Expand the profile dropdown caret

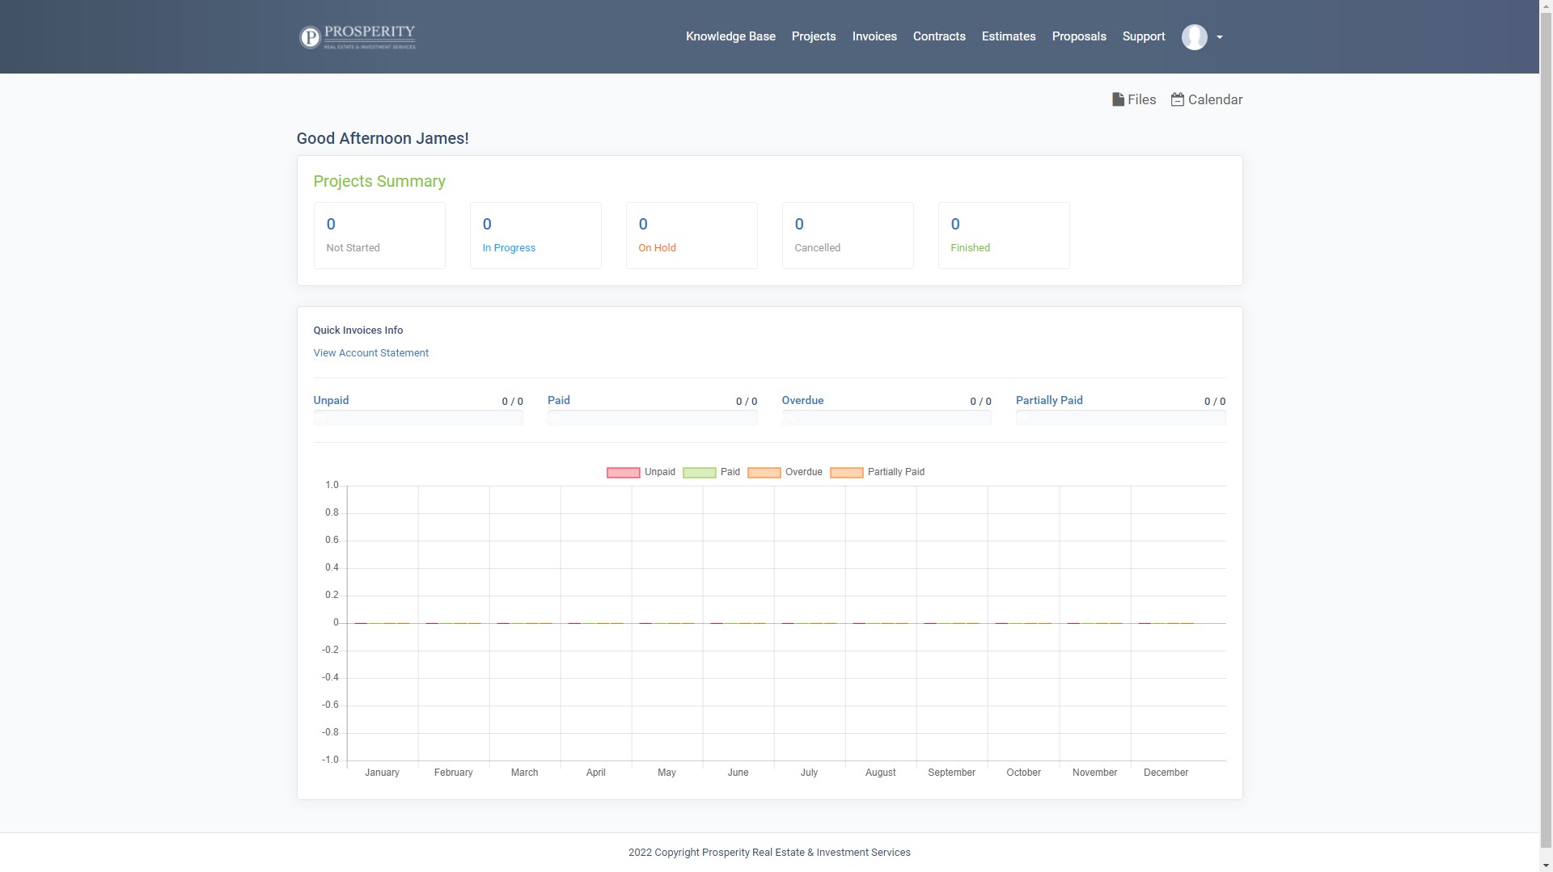coord(1220,37)
